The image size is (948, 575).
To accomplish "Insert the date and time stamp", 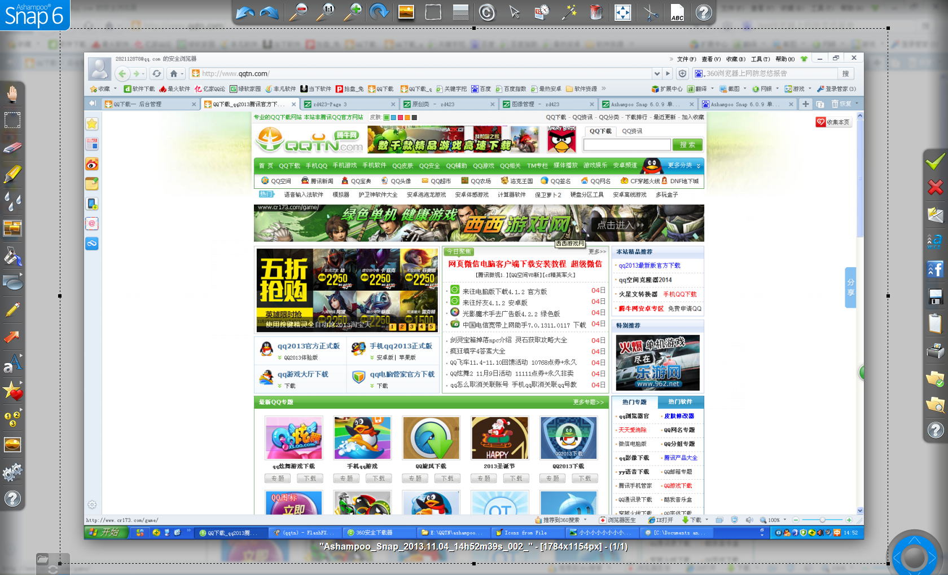I will [x=542, y=12].
